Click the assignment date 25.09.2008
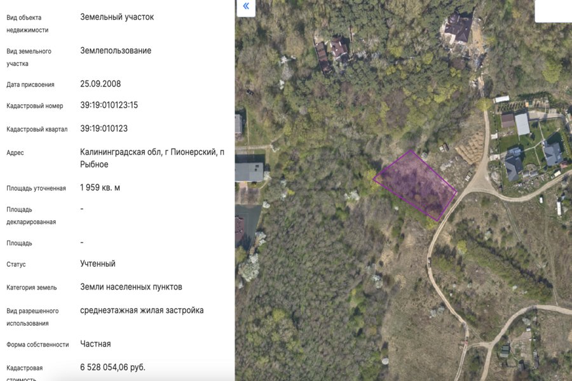The image size is (572, 381). click(100, 84)
